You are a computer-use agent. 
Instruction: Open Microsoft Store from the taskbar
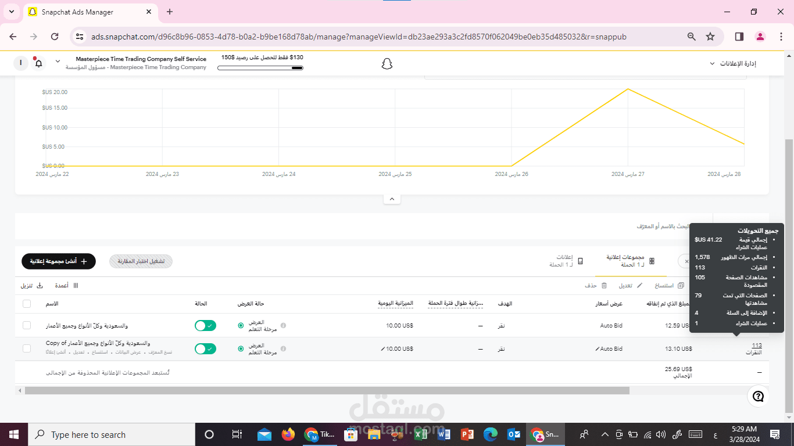350,434
